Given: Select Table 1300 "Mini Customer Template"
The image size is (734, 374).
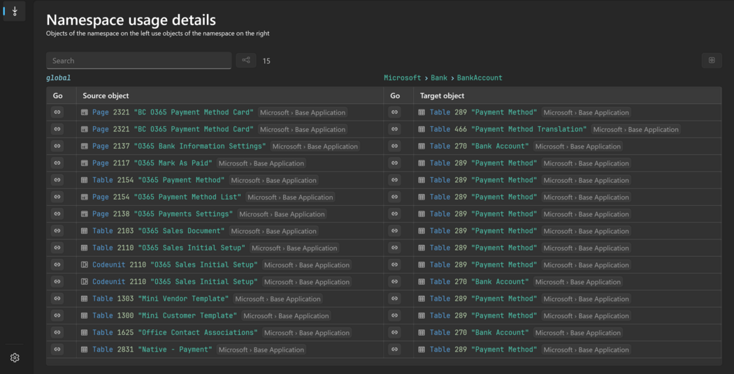Looking at the screenshot, I should pyautogui.click(x=165, y=315).
